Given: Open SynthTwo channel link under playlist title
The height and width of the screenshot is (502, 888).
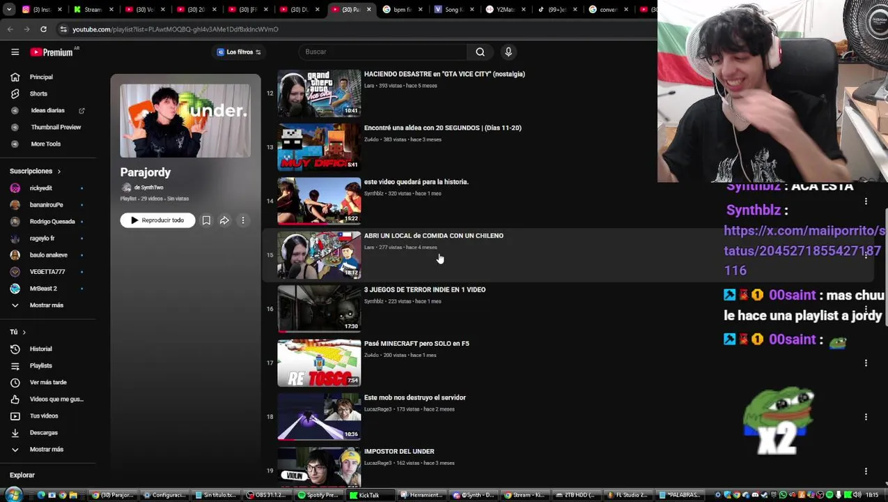Looking at the screenshot, I should tap(148, 188).
